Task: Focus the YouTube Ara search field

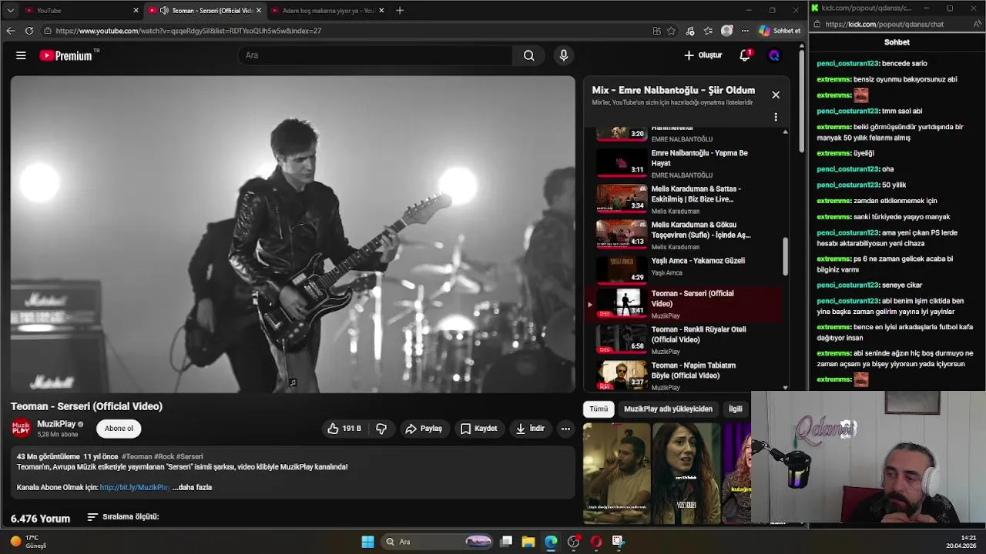Action: click(x=375, y=55)
